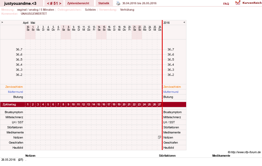Select Zyklustag 14 cell
Viewport: 262px width, 166px height.
point(93,104)
